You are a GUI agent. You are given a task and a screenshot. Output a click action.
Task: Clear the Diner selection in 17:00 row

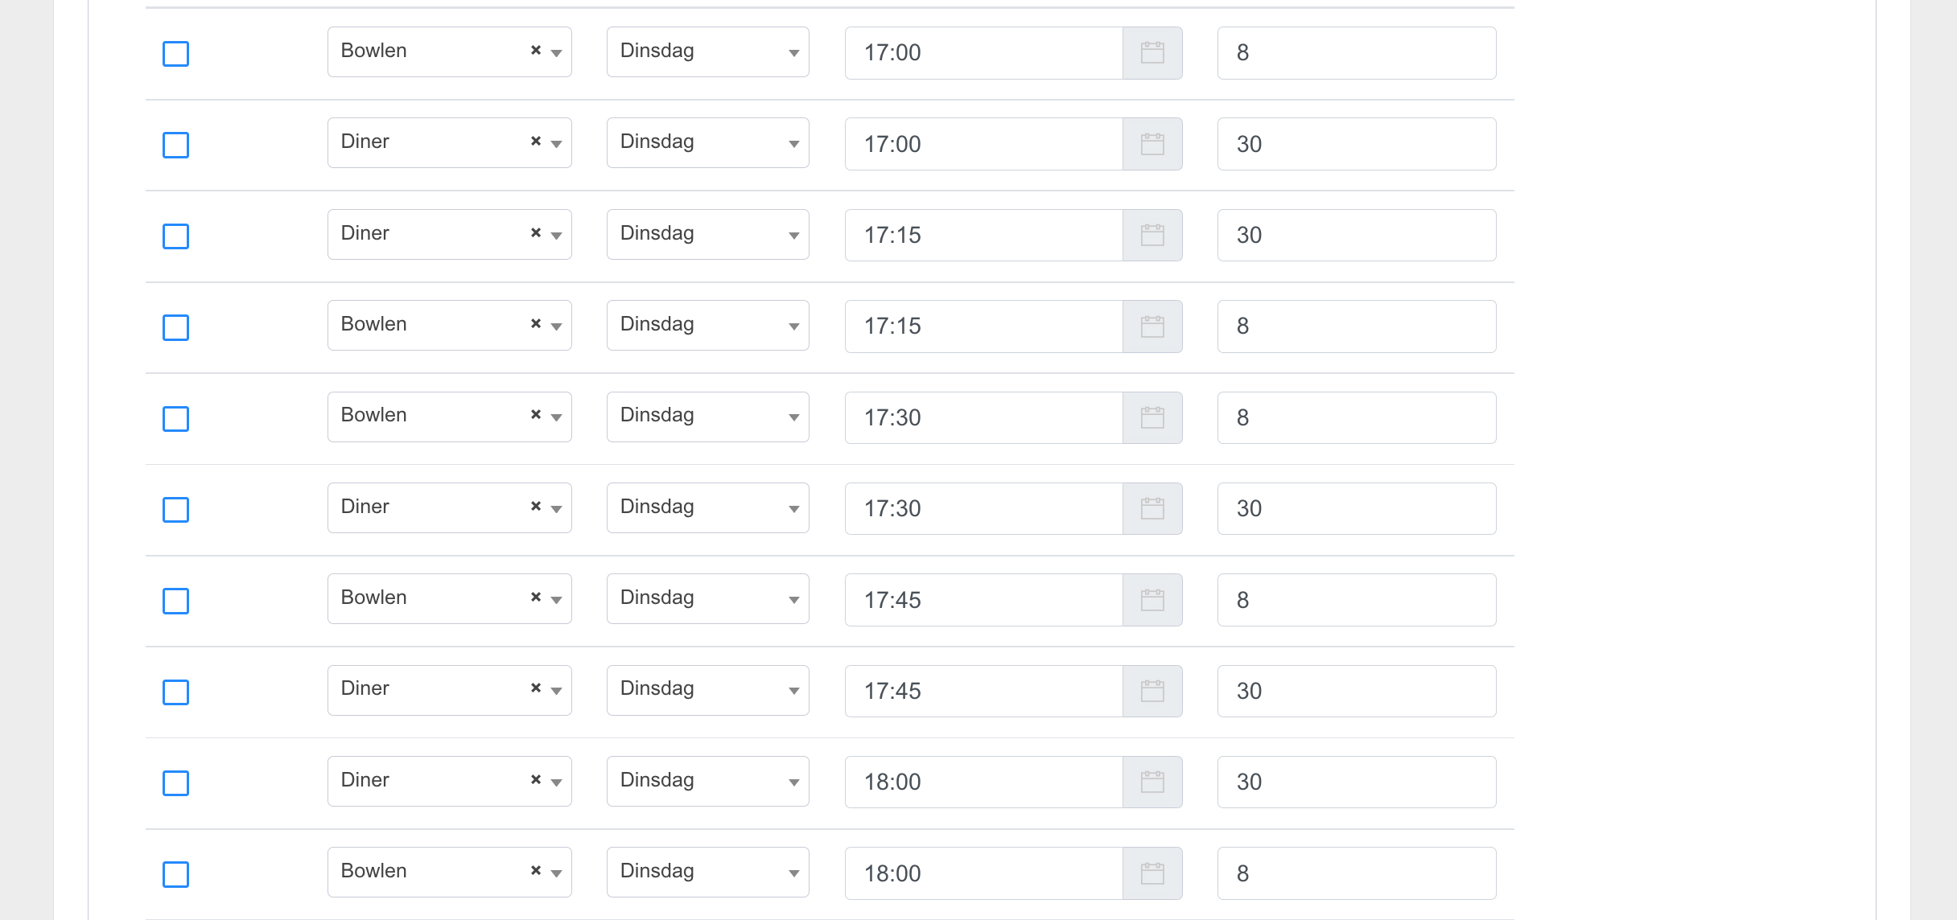(x=536, y=142)
